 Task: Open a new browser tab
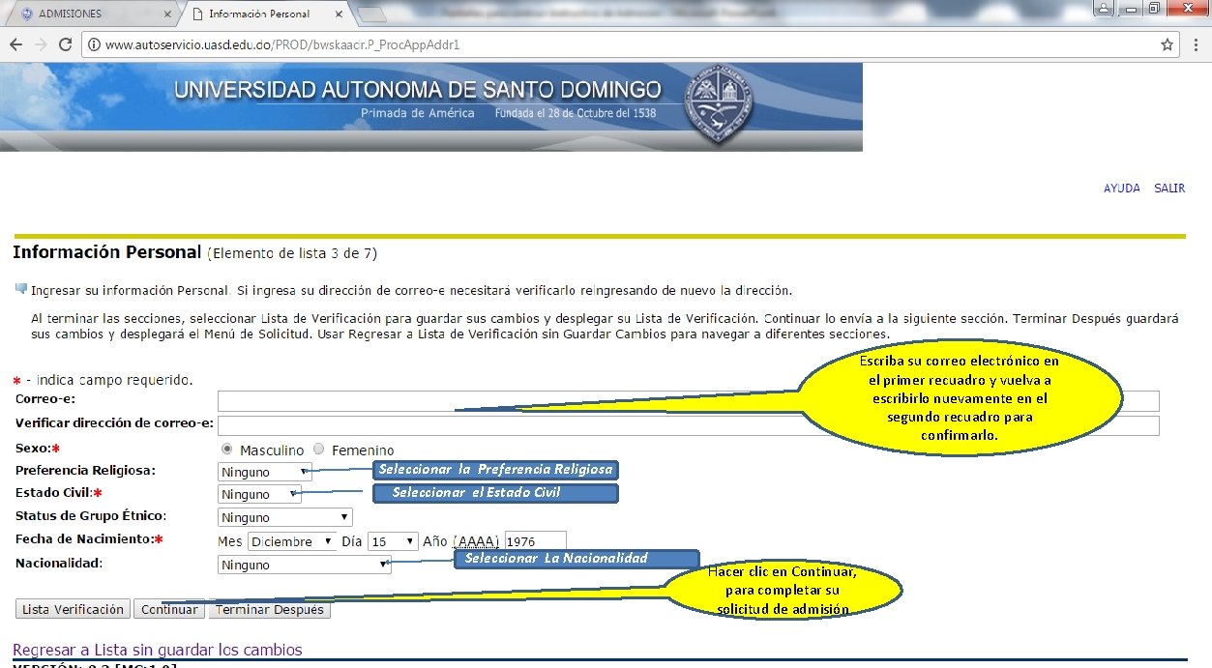coord(372,15)
